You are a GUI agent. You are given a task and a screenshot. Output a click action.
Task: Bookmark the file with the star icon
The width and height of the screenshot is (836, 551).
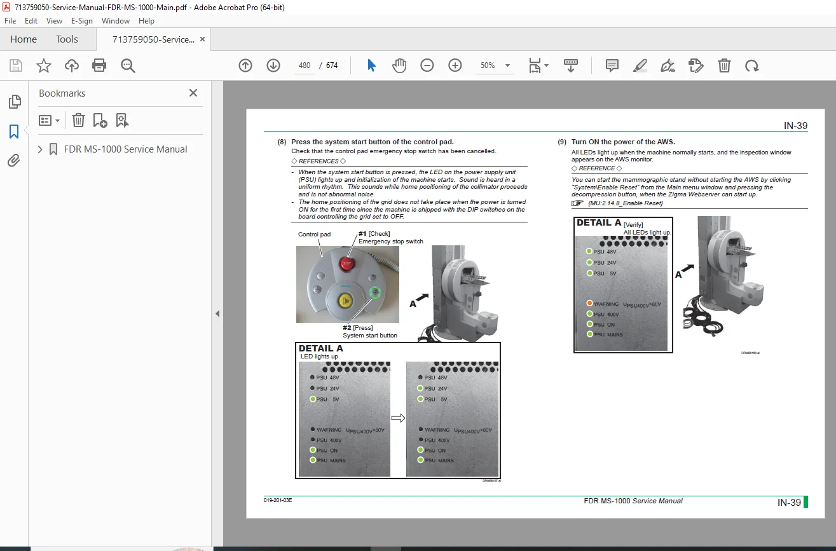point(44,65)
